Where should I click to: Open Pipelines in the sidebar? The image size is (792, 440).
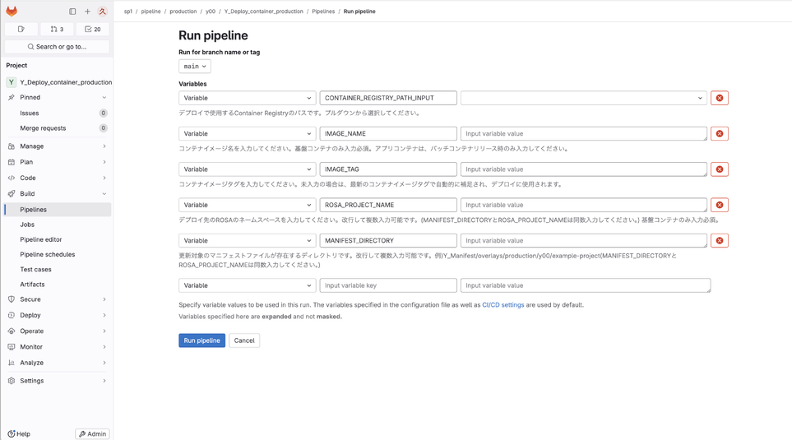[58, 210]
